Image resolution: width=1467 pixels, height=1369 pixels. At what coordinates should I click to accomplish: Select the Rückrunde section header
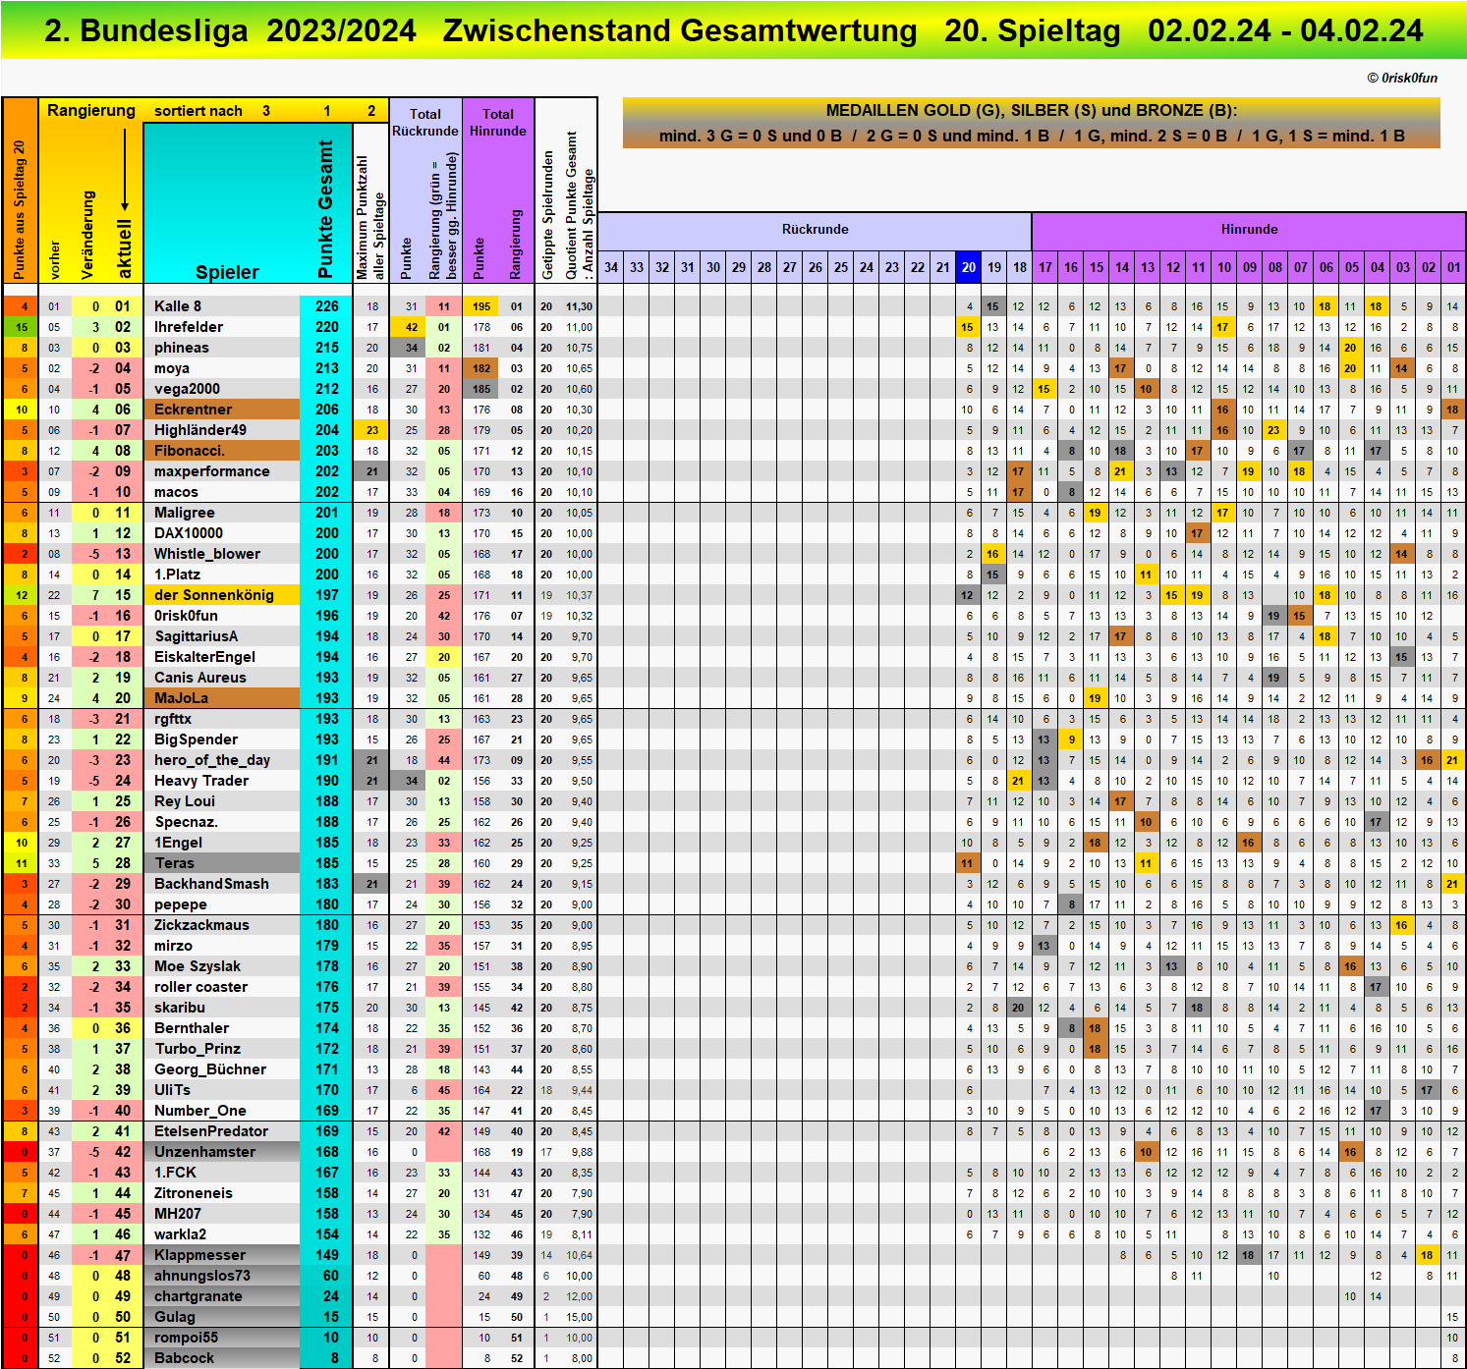tap(815, 230)
